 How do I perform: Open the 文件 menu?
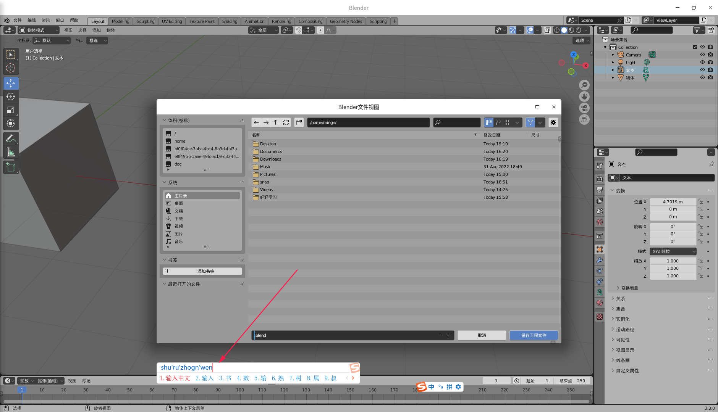(18, 21)
